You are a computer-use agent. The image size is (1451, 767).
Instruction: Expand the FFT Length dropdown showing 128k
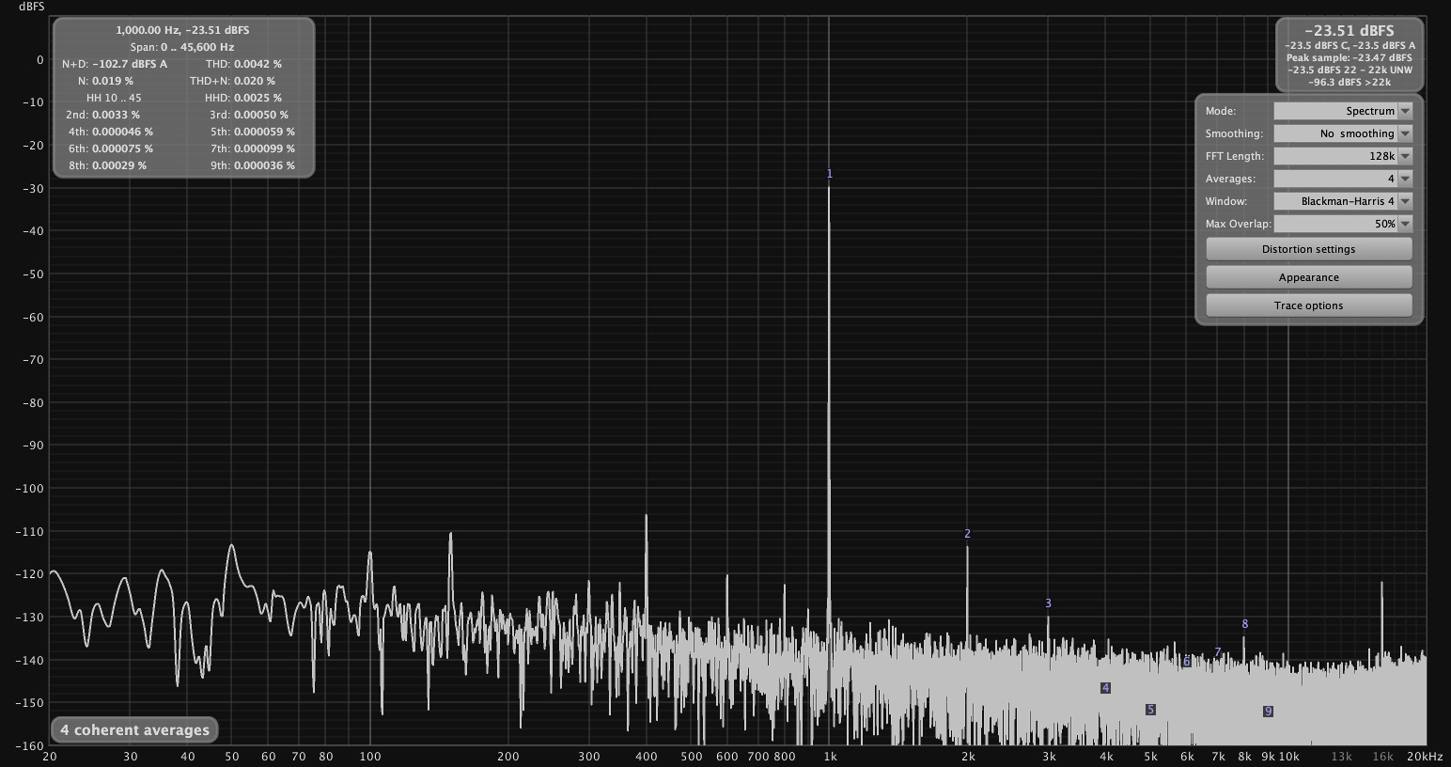click(1343, 156)
